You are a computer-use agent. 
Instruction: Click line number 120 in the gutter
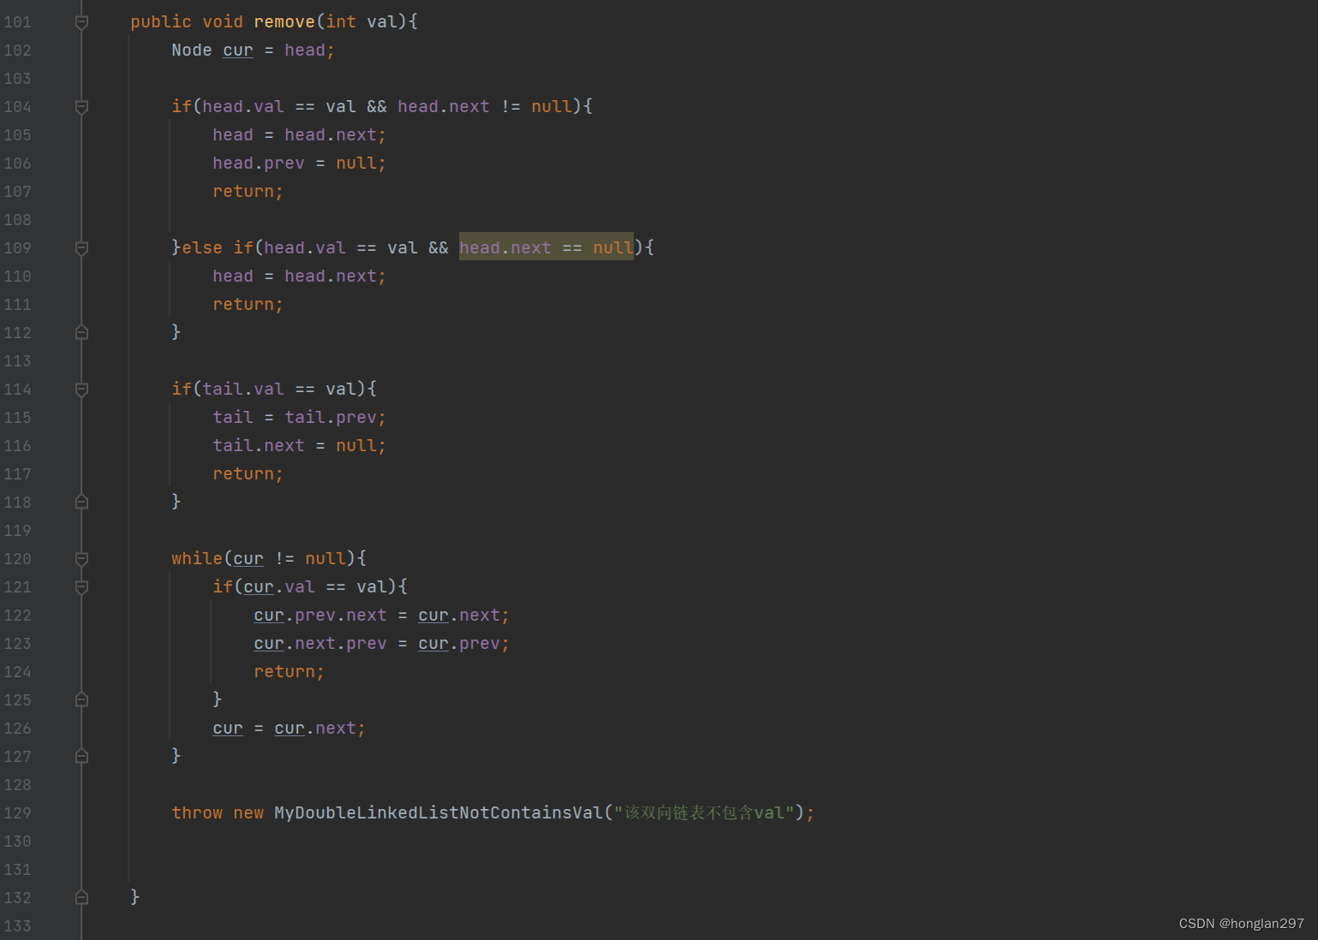[x=17, y=559]
